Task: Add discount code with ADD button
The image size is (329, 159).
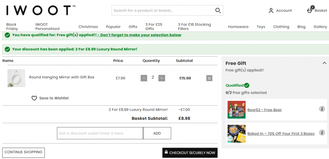Action: click(157, 133)
